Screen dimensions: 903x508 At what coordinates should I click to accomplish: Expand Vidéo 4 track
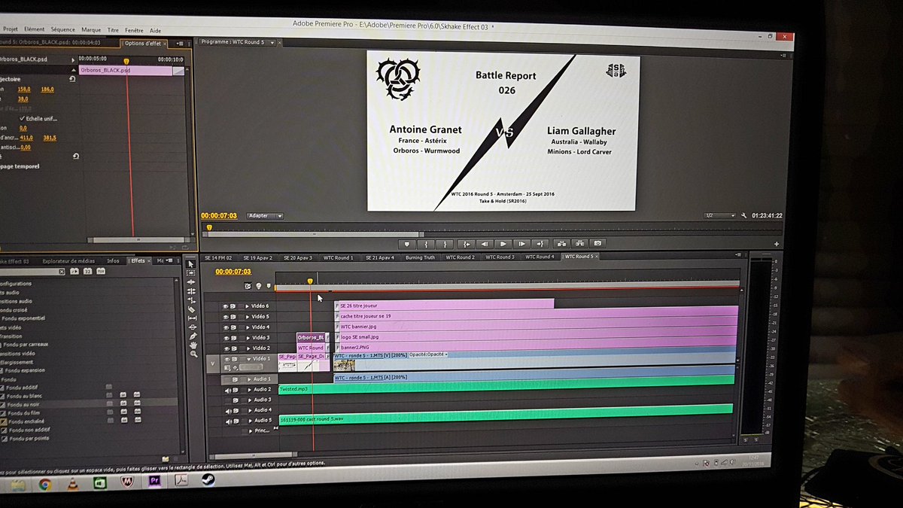[x=248, y=327]
